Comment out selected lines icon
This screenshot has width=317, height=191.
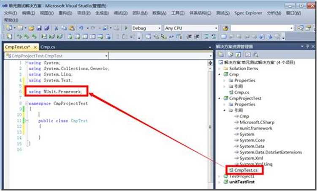click(x=206, y=37)
